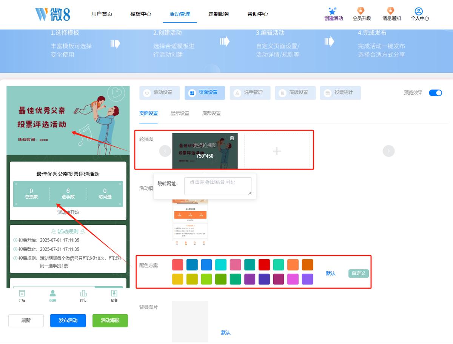The height and width of the screenshot is (344, 453).
Task: Switch to 活动设置 tab
Action: [160, 93]
